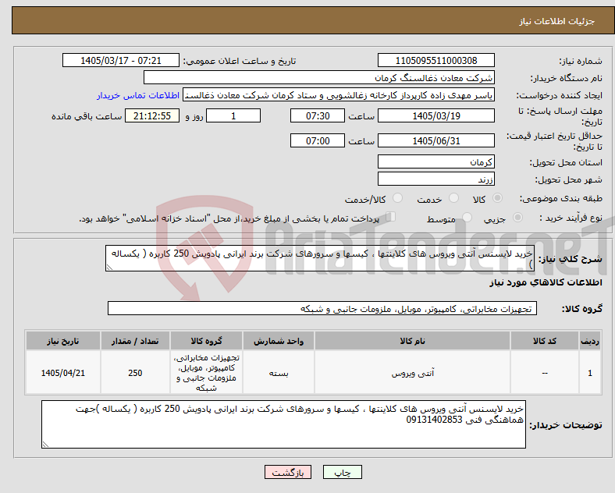Click the واحد شمارش column header

point(279,341)
